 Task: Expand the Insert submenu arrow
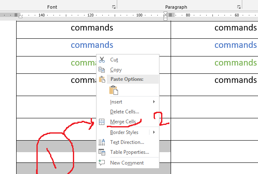(154, 102)
